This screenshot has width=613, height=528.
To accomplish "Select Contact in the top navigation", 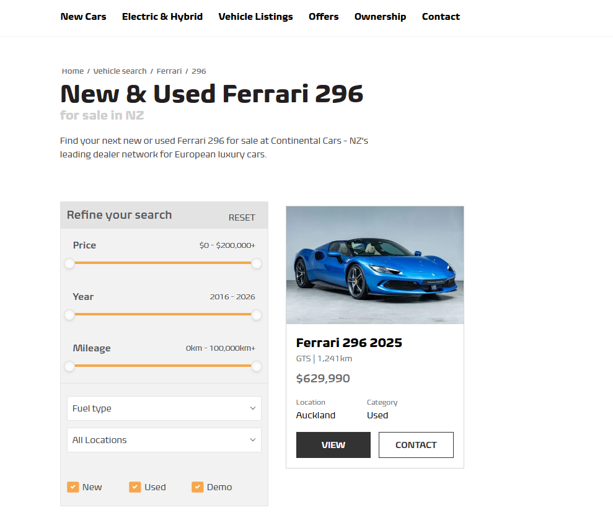I will [x=441, y=17].
